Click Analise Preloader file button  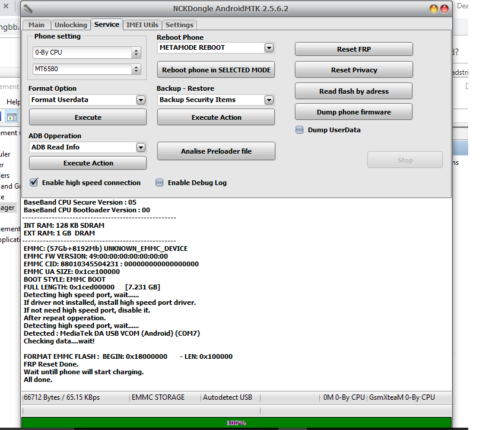click(x=216, y=151)
